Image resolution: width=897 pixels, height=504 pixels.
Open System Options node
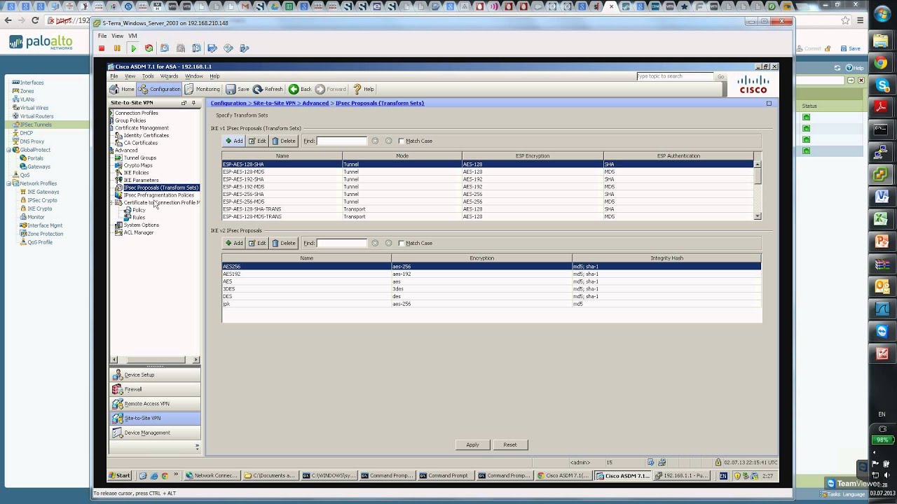[x=141, y=225]
